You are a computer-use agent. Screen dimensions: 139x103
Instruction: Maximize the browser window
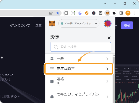[x=125, y=3]
